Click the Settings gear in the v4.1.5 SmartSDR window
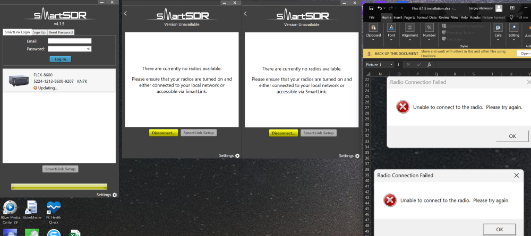Screen dimensions: 531x236 (x=115, y=195)
